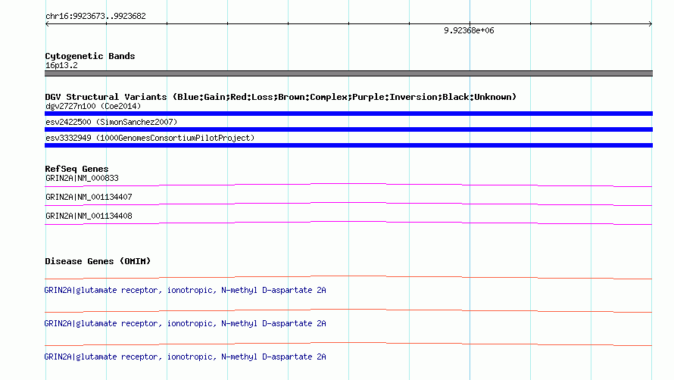Open the GRIN2A|NM_001134408 transcript label
Image resolution: width=674 pixels, height=380 pixels.
coord(89,216)
